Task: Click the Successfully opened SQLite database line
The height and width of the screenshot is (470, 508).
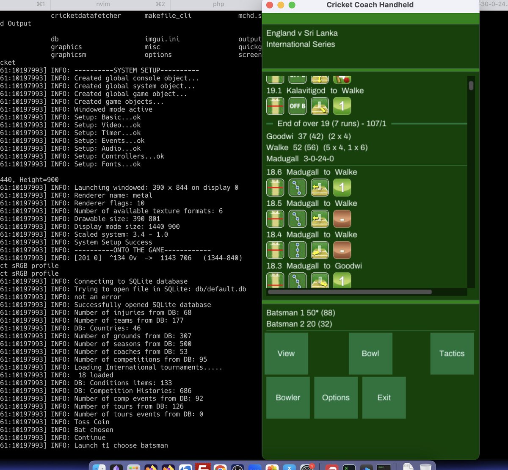Action: (105, 305)
